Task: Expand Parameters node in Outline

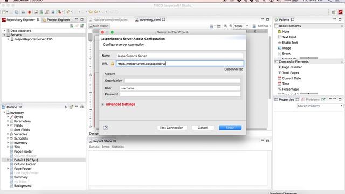Action: pyautogui.click(x=8, y=121)
